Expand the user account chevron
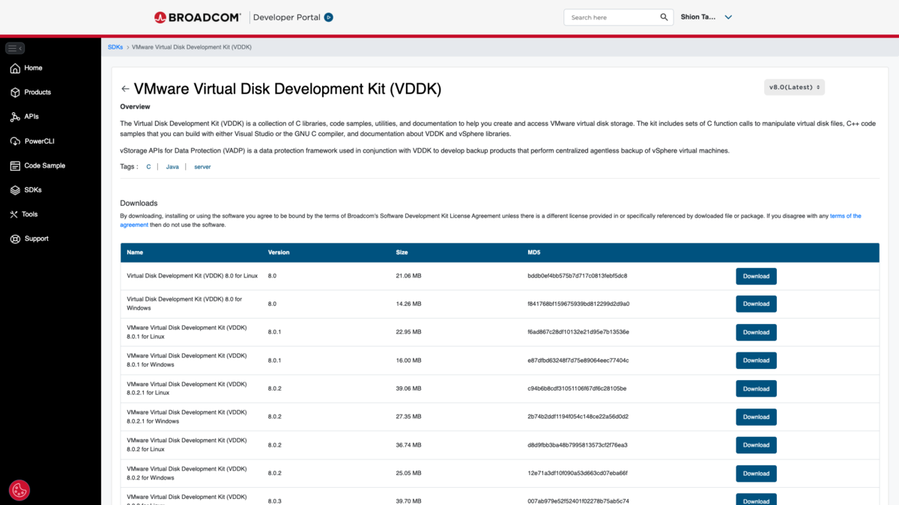The width and height of the screenshot is (899, 505). (728, 17)
